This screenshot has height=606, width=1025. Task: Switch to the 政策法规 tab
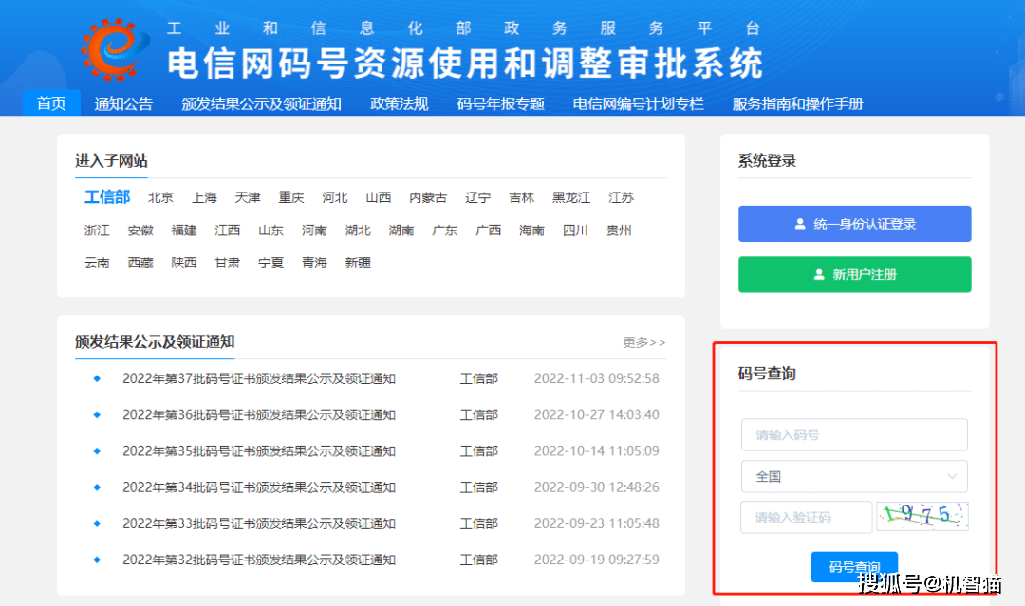point(399,103)
